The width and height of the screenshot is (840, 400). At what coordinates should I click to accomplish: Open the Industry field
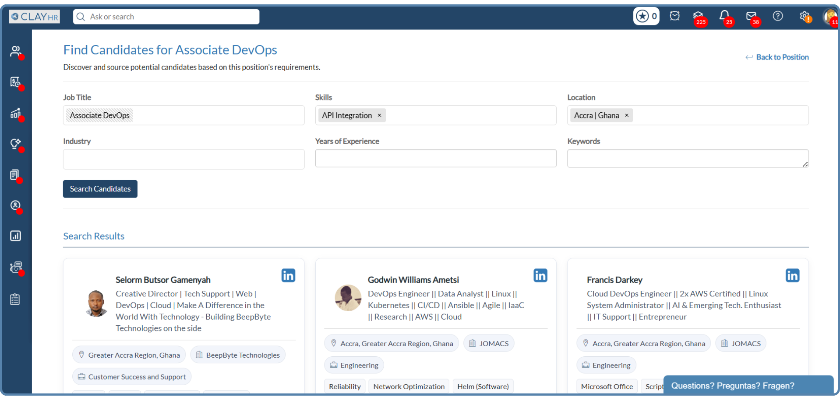click(184, 159)
